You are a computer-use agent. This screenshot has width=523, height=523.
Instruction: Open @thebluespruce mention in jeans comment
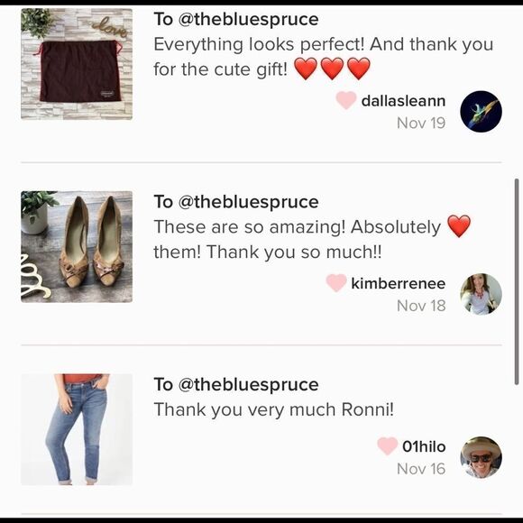248,384
